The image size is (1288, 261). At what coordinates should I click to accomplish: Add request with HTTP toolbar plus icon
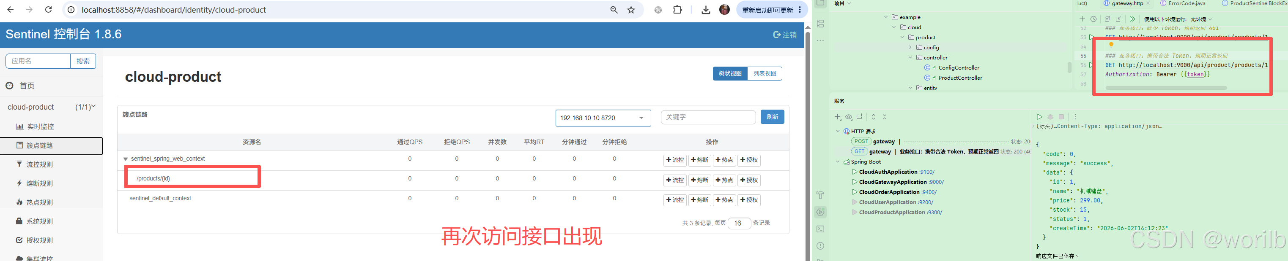click(1082, 19)
